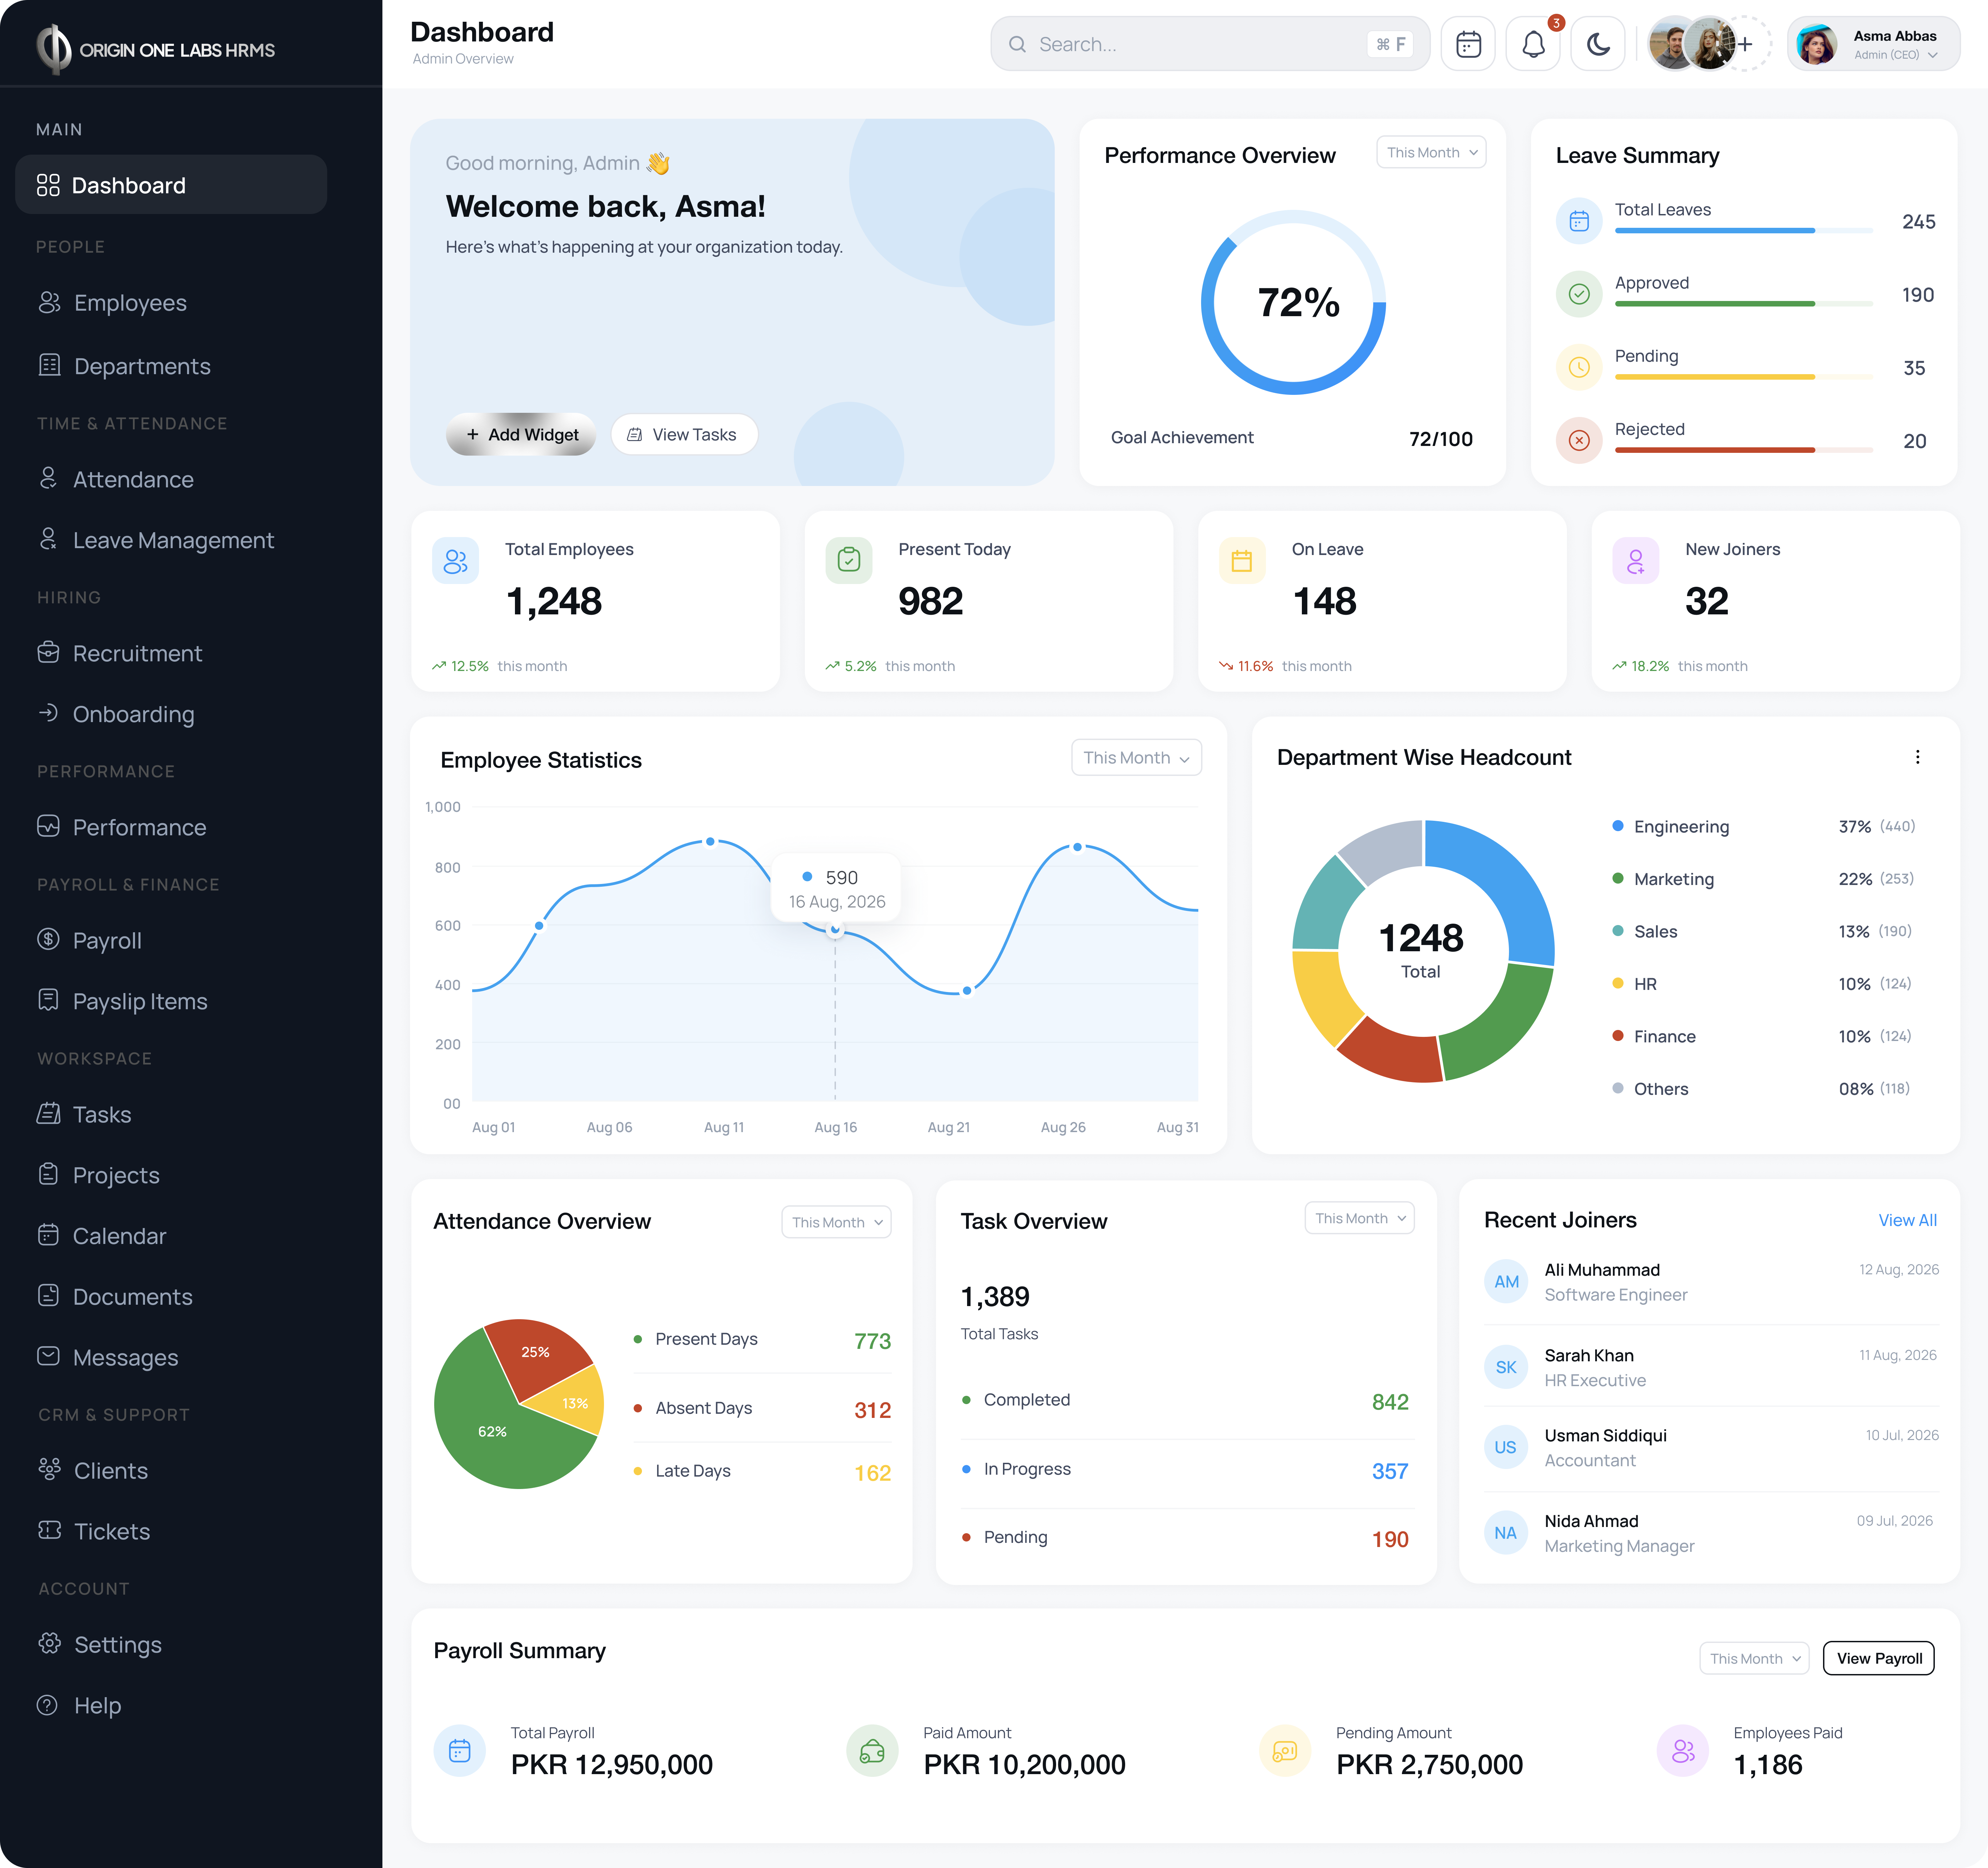
Task: Click the search magnifier icon
Action: point(1017,44)
